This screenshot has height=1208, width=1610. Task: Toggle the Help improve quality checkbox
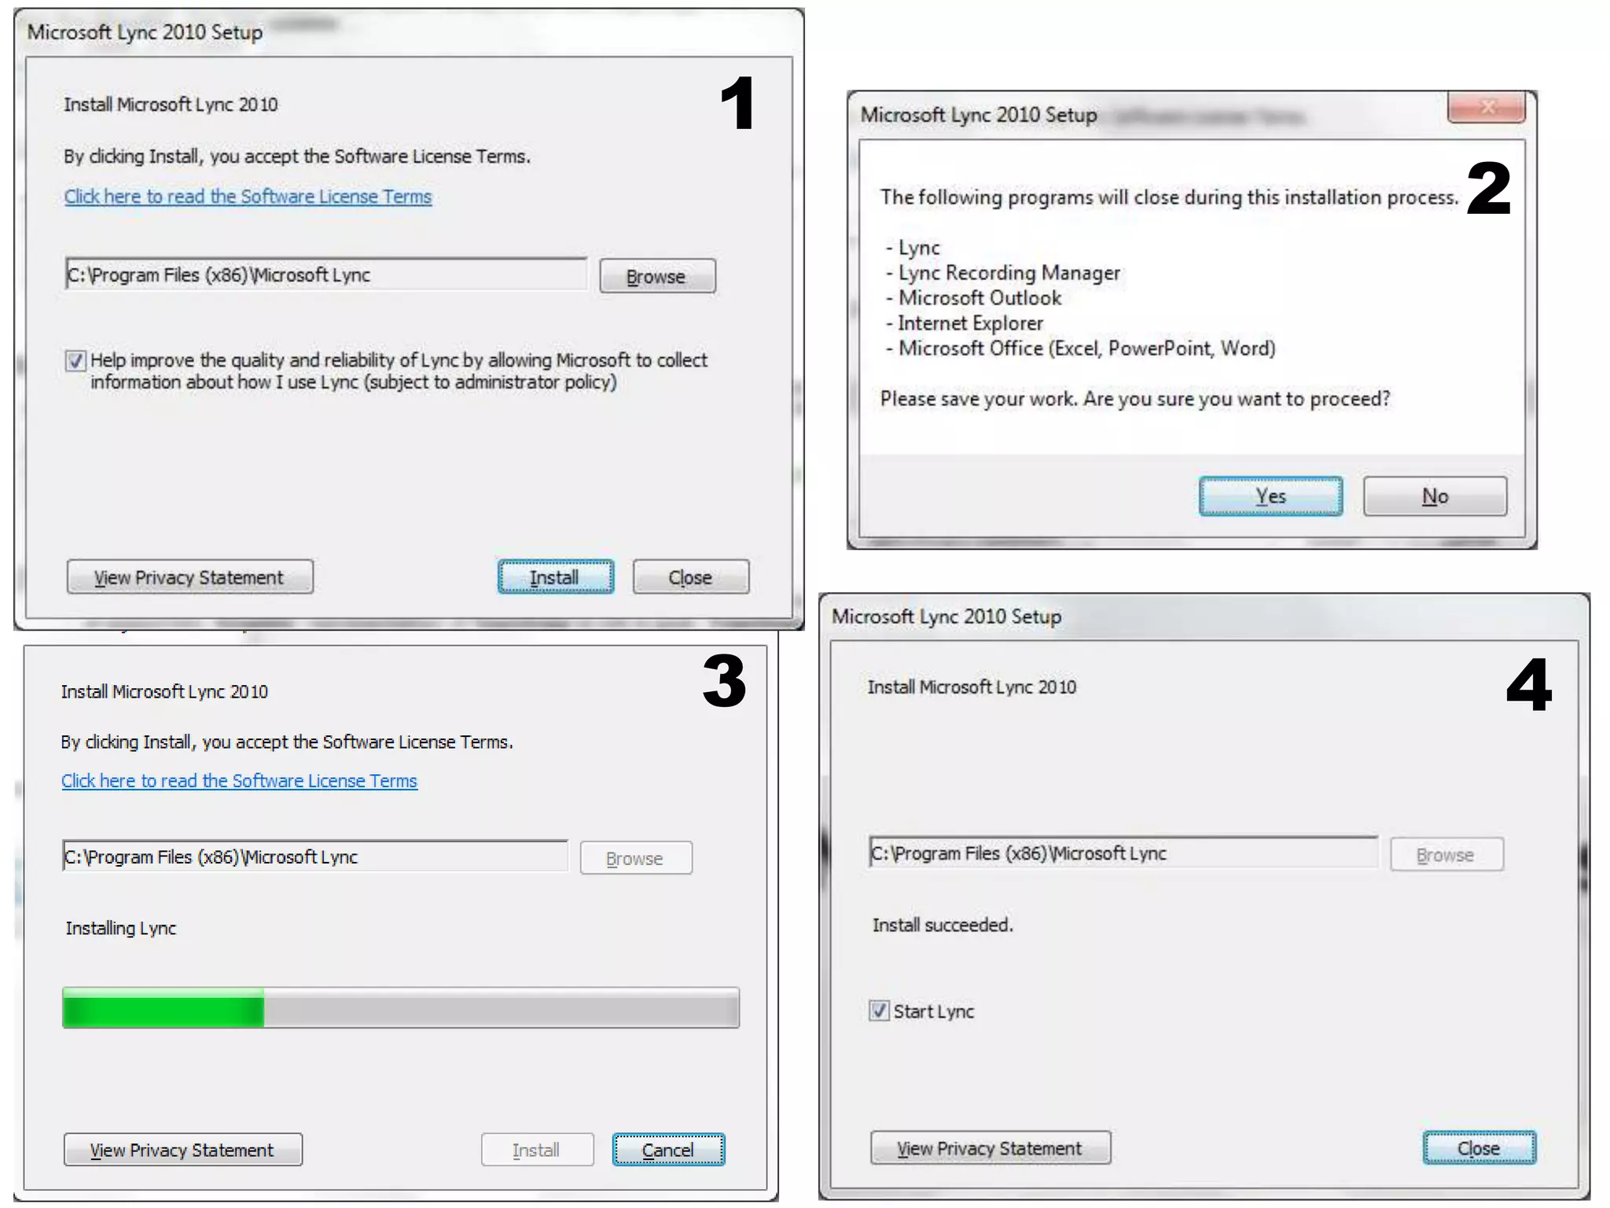tap(75, 361)
